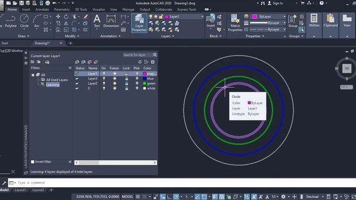This screenshot has height=200, width=356.
Task: Click the Print icon in quick access toolbar
Action: 48,3
